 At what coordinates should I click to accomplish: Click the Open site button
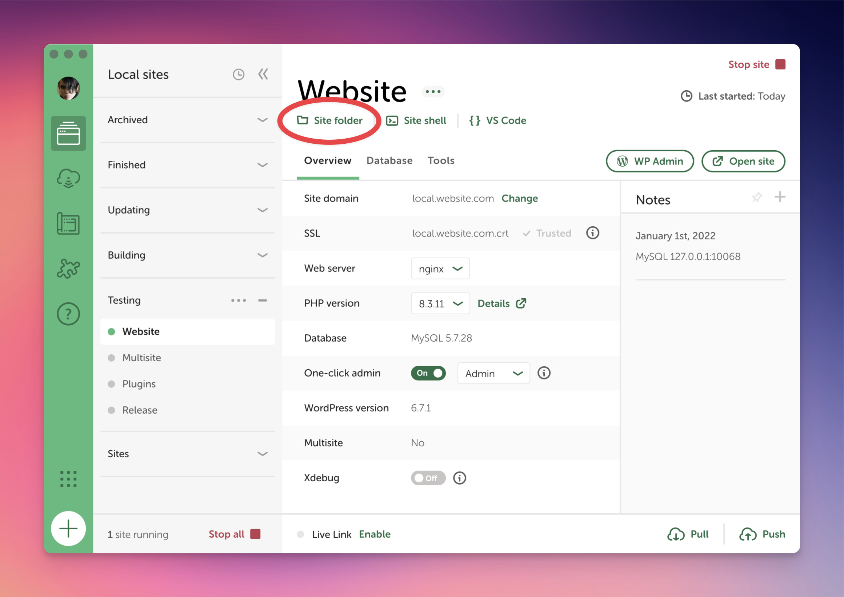pos(743,161)
